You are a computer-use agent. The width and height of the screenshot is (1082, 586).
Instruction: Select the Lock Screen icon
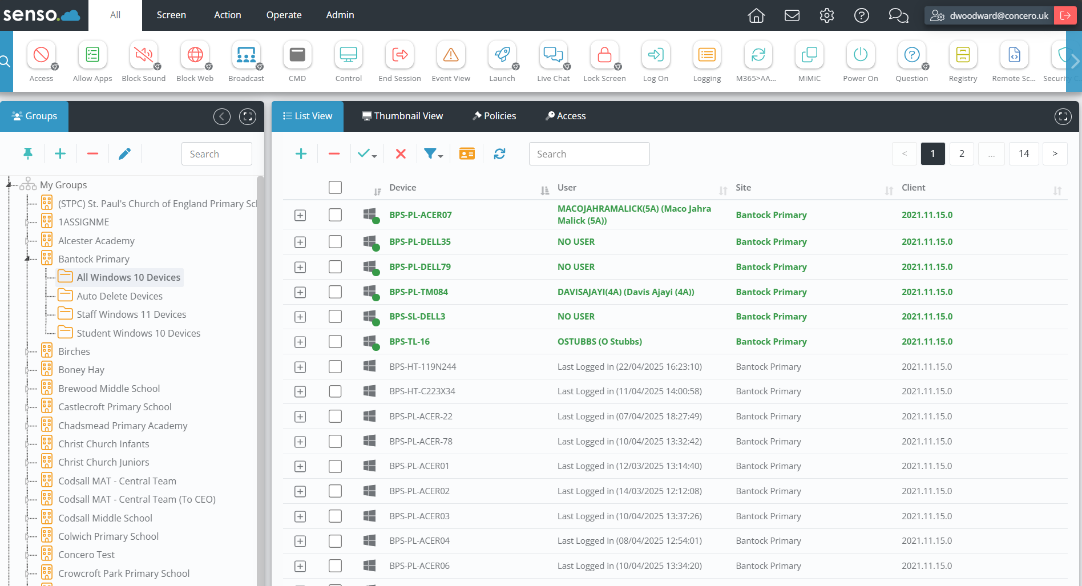(604, 55)
